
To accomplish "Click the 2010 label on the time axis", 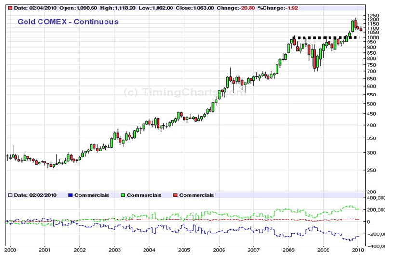I will 358,250.
